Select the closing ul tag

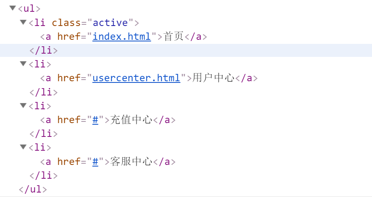[x=33, y=189]
